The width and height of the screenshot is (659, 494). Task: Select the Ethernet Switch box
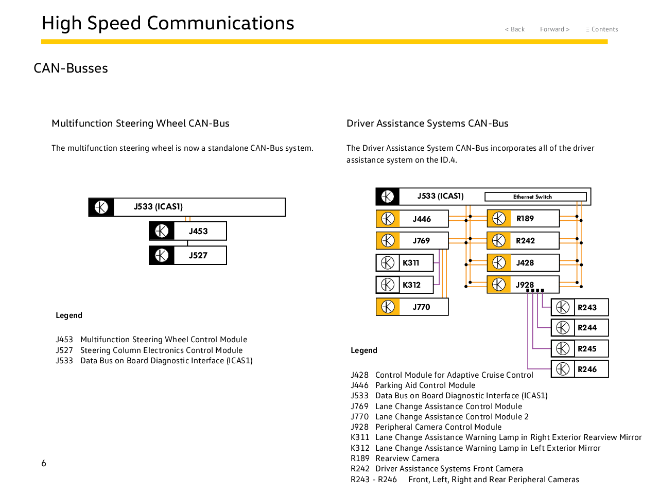535,197
